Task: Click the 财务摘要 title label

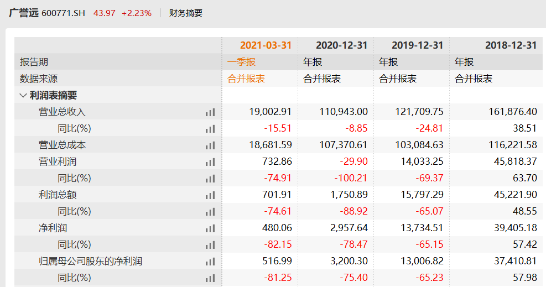Action: coord(186,13)
